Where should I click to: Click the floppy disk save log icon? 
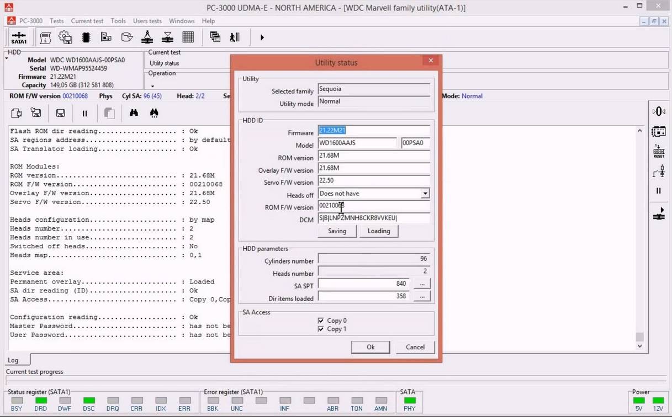(61, 113)
